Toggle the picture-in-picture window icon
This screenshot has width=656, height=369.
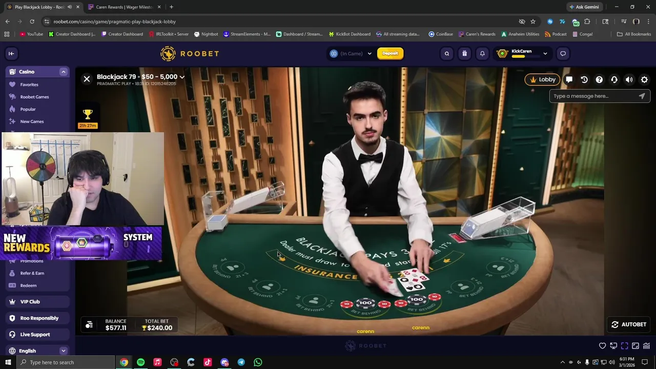pyautogui.click(x=635, y=346)
